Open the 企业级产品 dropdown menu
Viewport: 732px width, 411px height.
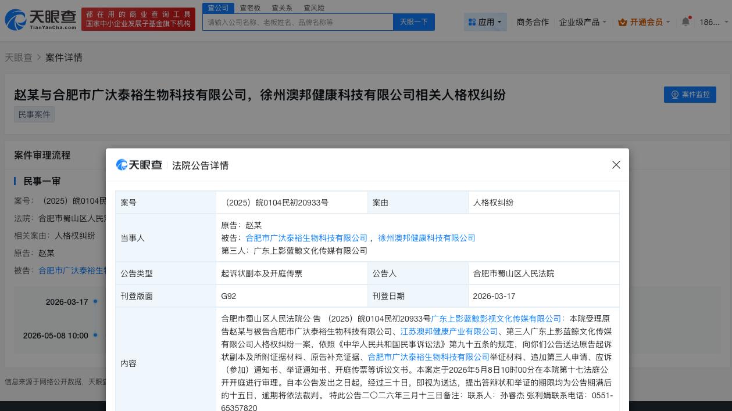[x=581, y=22]
